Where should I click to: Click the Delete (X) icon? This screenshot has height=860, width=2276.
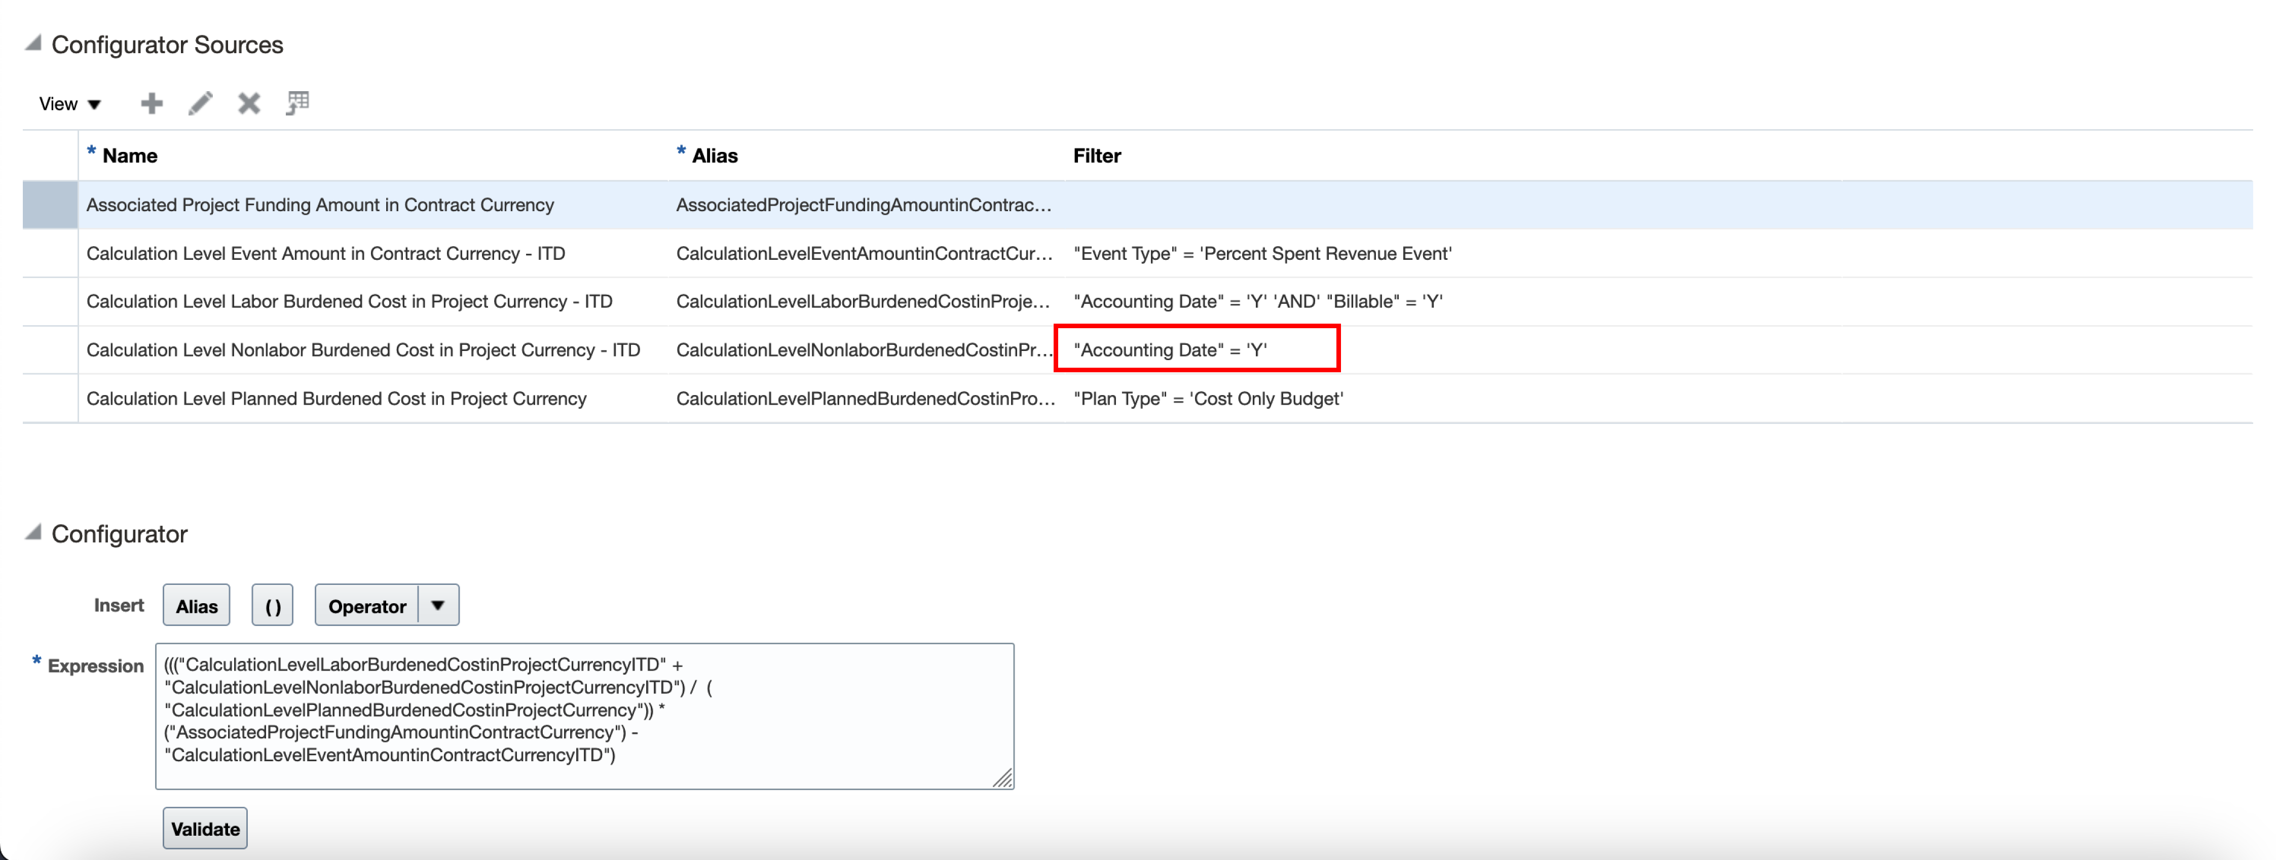[249, 103]
